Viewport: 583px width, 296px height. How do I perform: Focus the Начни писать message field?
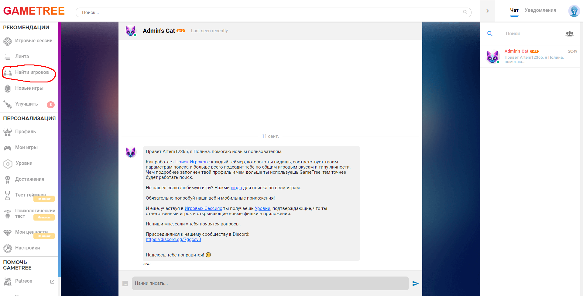tap(270, 283)
